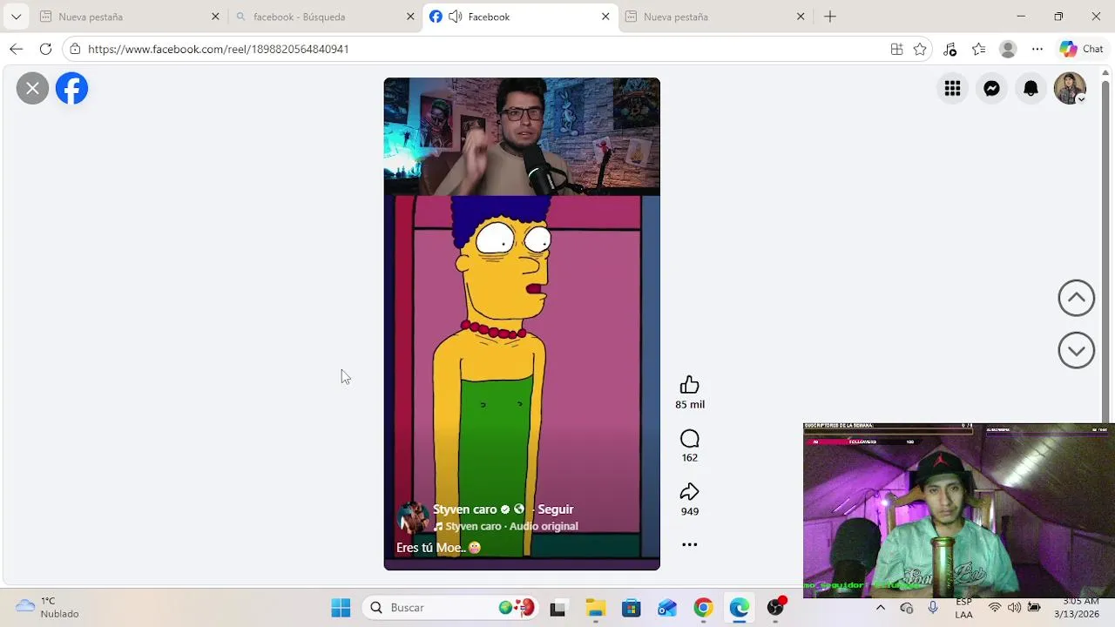Screen dimensions: 1115x627
Task: Click Styven caro's avatar on the reel
Action: coord(413,517)
